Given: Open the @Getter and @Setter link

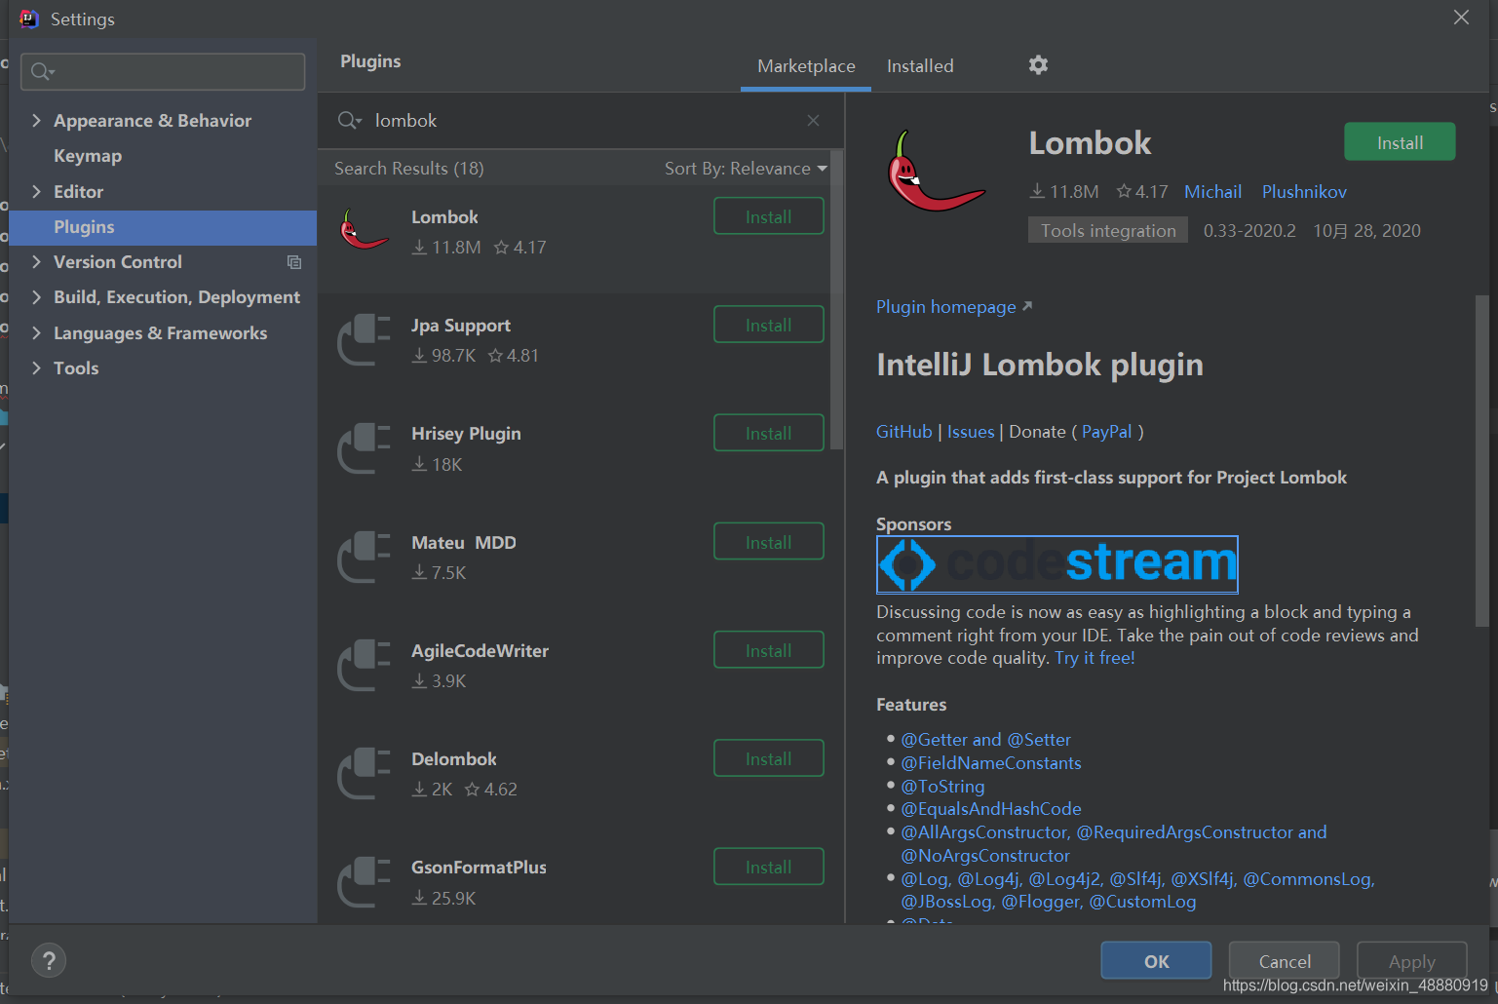Looking at the screenshot, I should pyautogui.click(x=985, y=740).
